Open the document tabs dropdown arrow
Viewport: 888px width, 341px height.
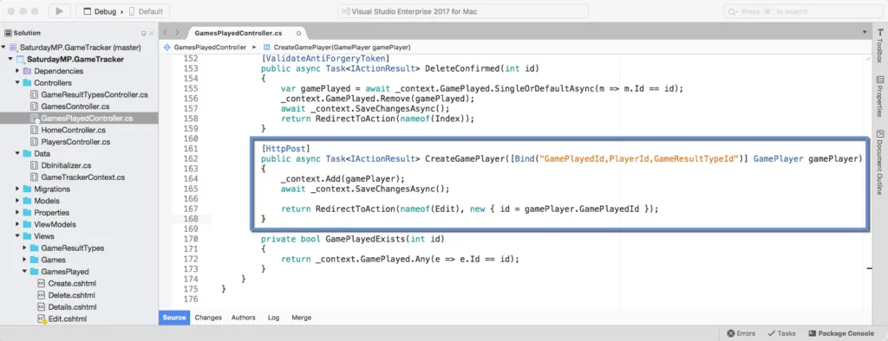(865, 32)
